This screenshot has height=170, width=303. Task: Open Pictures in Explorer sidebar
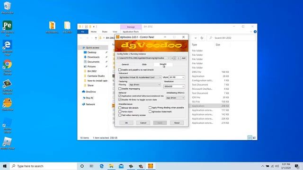pyautogui.click(x=91, y=67)
